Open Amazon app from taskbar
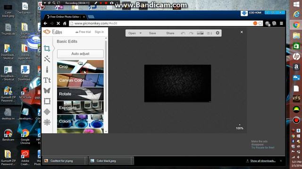Viewport: 302px width, 169px height. click(x=296, y=67)
